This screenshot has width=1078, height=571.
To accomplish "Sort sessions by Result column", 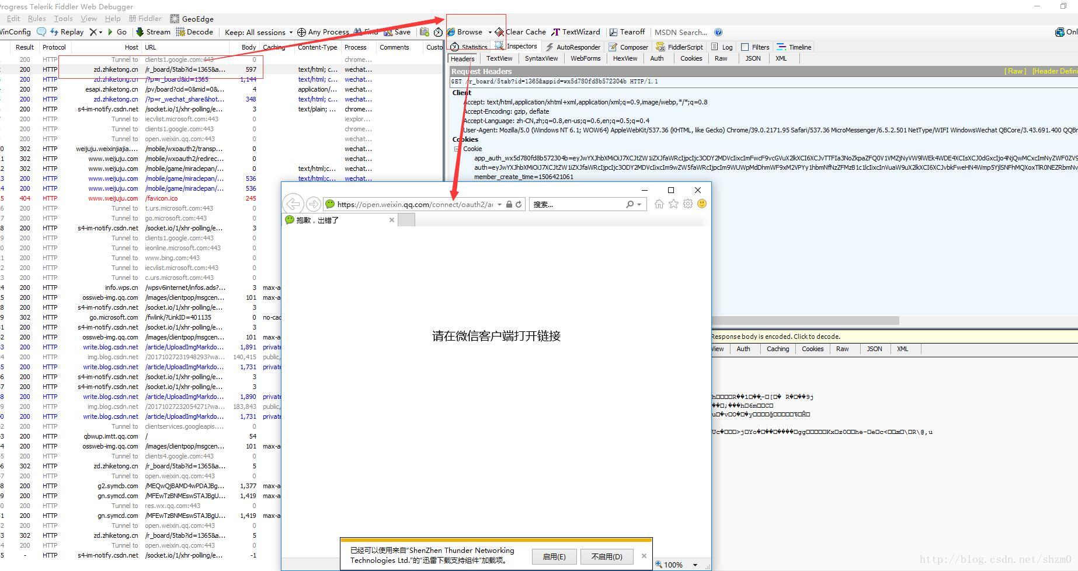I will pos(25,47).
